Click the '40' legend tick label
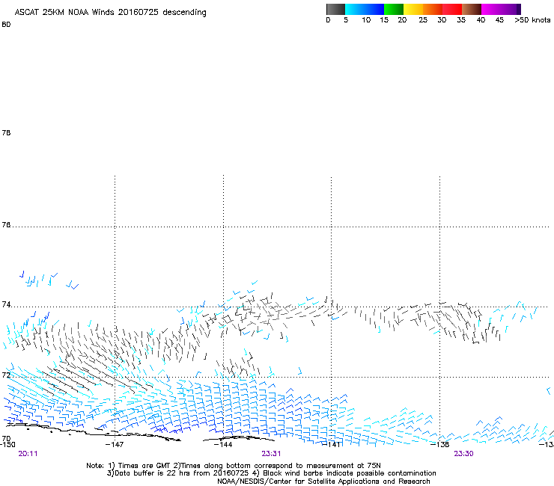This screenshot has width=554, height=486. (481, 20)
